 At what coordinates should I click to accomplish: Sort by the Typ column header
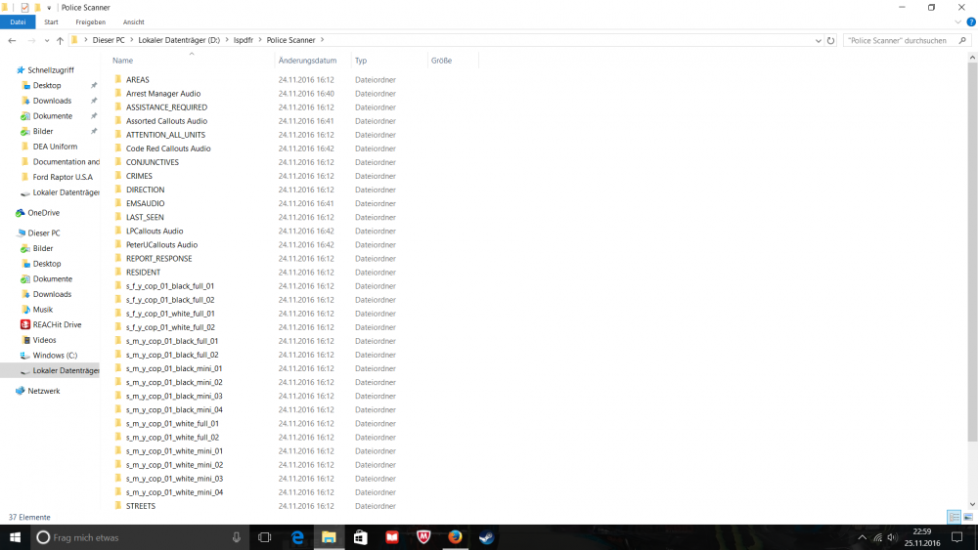click(x=361, y=61)
